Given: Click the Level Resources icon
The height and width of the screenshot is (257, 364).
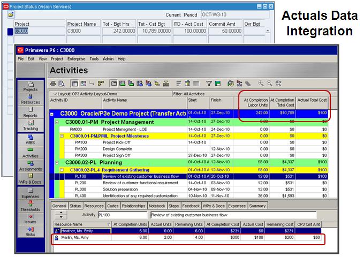Looking at the screenshot, I should point(239,84).
